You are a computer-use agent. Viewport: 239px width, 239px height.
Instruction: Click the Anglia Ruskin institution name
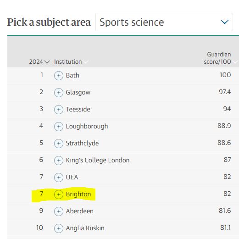click(x=85, y=228)
